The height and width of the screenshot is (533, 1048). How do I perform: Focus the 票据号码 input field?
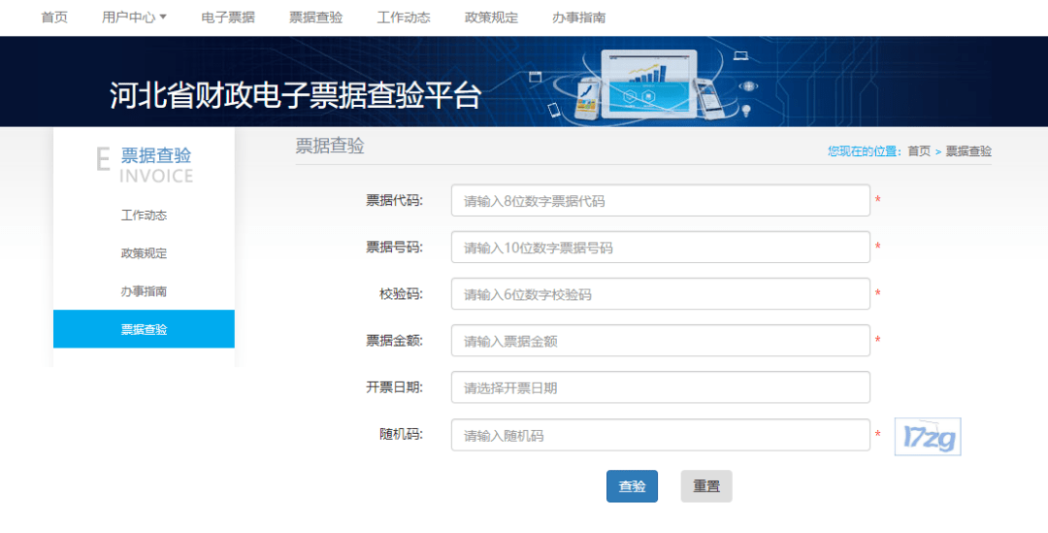660,248
